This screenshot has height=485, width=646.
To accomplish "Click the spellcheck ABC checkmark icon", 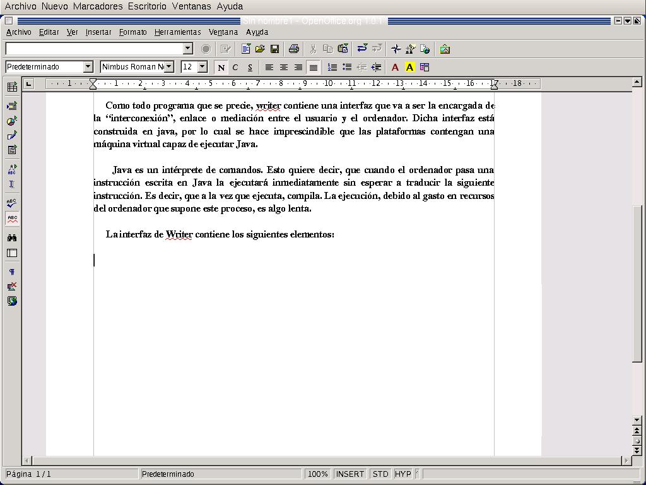I will [x=12, y=203].
